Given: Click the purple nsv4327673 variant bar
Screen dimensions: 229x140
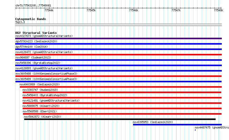Looking at the screenshot, I should [118, 38].
